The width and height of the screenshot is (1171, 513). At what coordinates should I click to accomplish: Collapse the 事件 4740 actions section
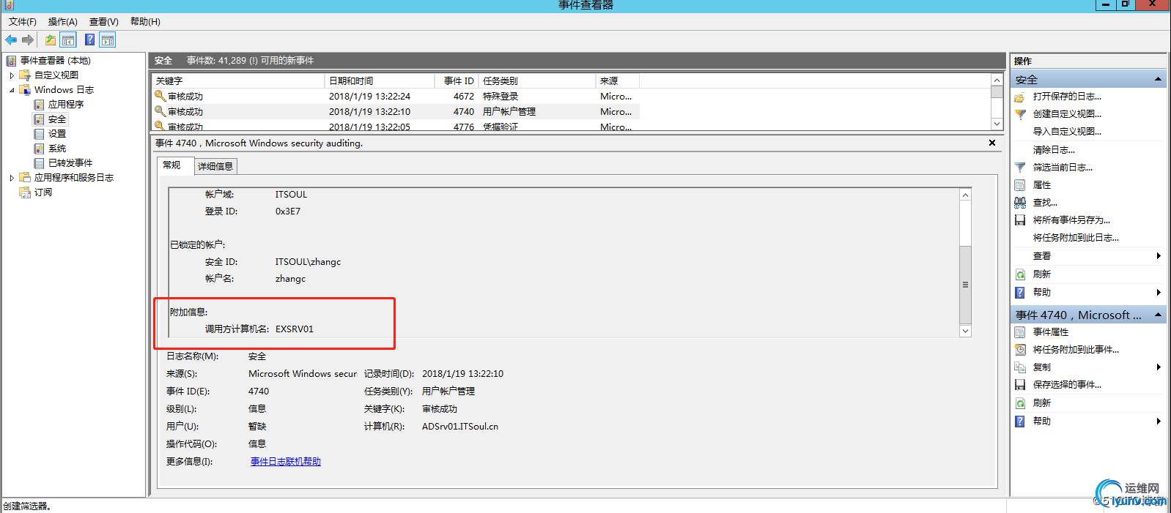point(1158,315)
